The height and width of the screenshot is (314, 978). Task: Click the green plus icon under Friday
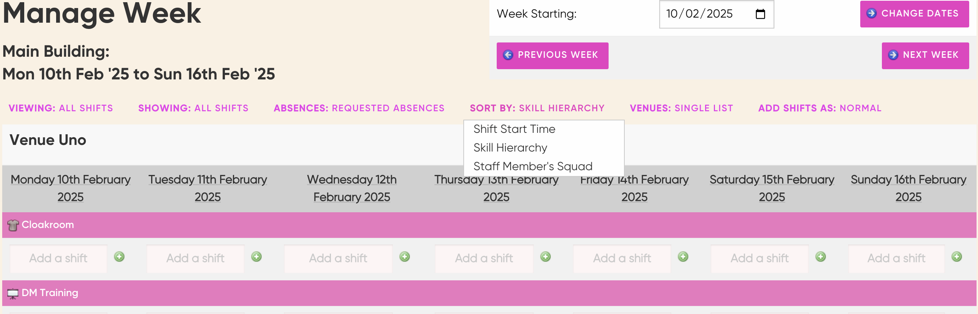click(683, 257)
